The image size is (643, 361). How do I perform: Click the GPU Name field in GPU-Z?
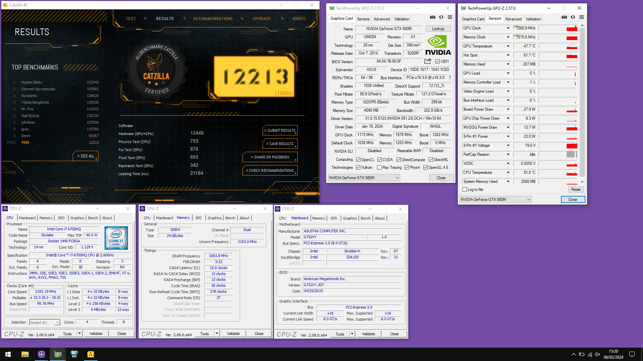pos(389,29)
